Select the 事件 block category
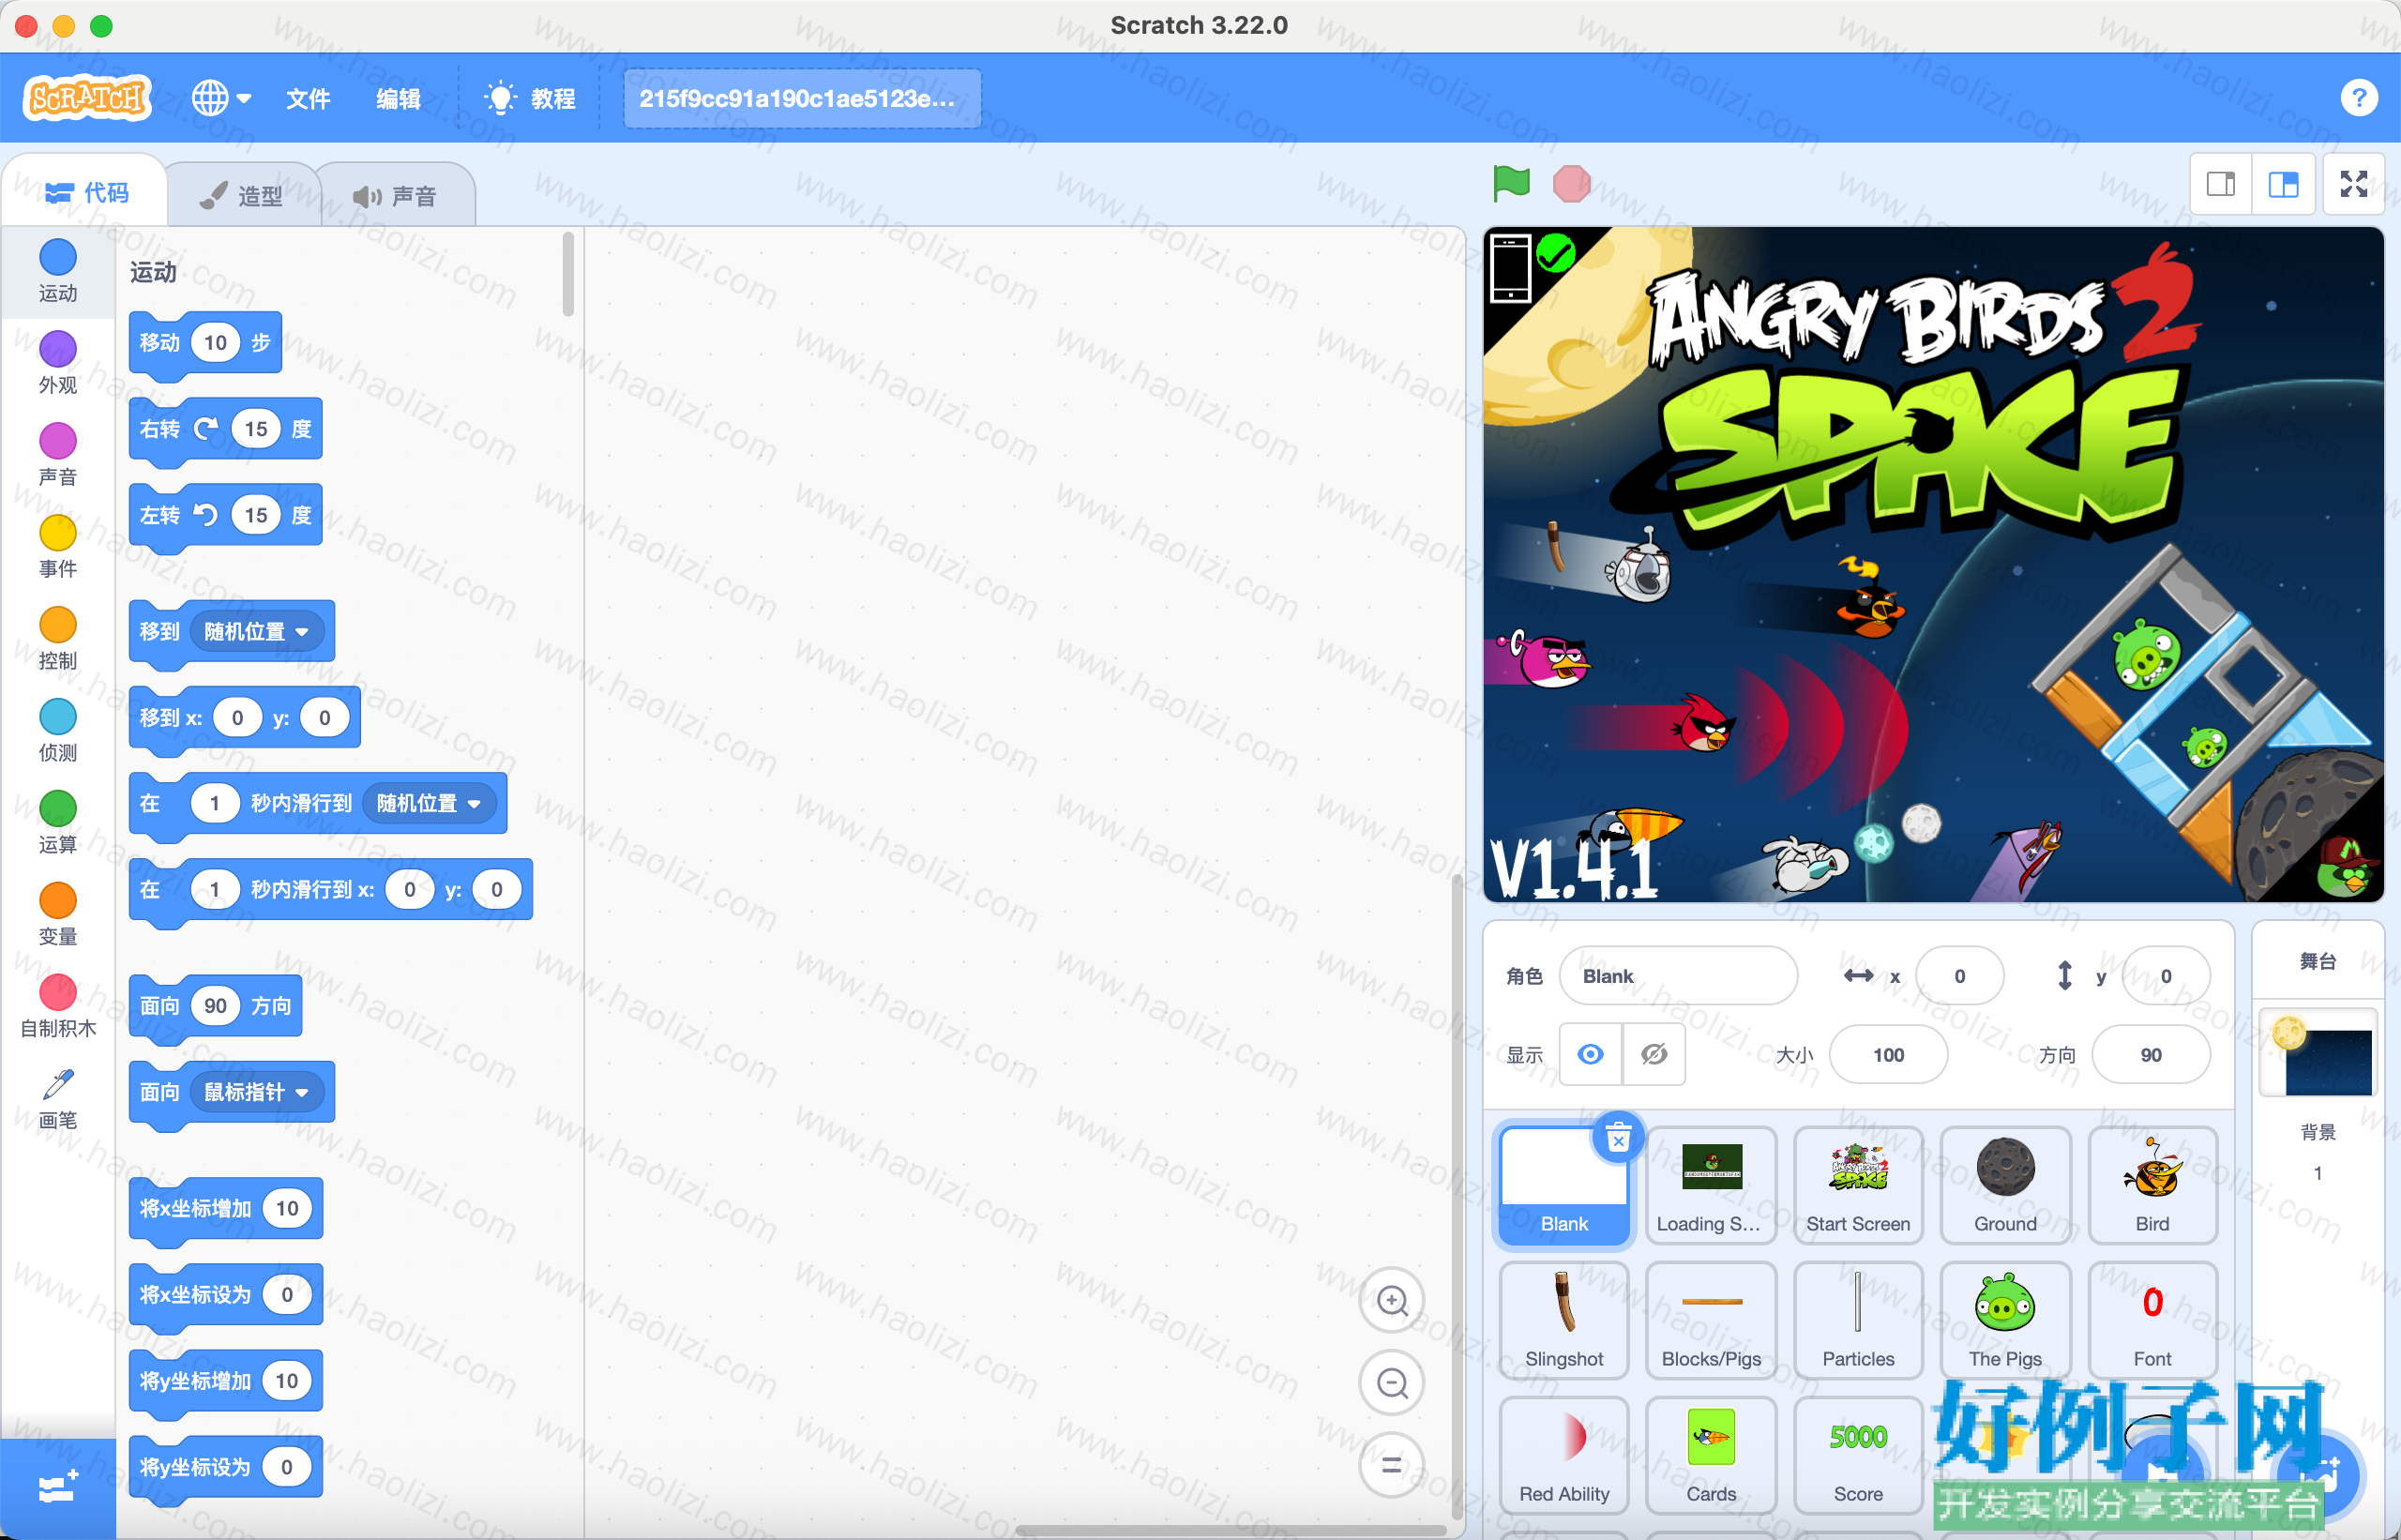 tap(58, 546)
